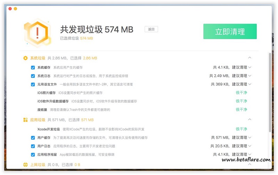Click the orange hexagon warning icon

37,33
